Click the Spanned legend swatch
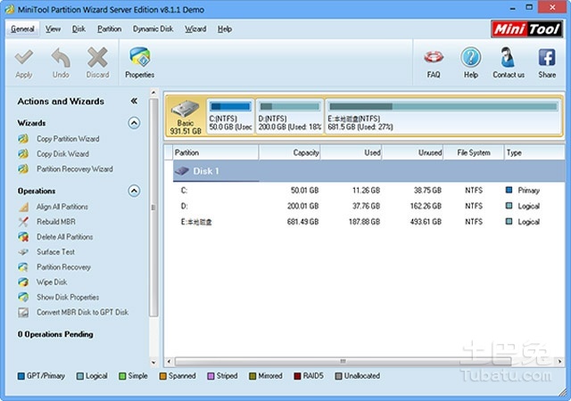 point(162,376)
